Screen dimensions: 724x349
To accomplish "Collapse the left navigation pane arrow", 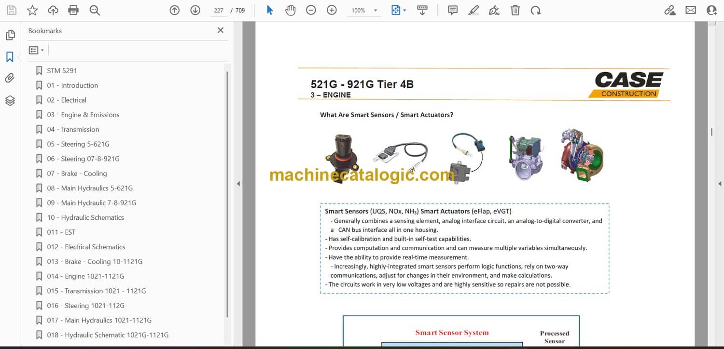I will (237, 184).
